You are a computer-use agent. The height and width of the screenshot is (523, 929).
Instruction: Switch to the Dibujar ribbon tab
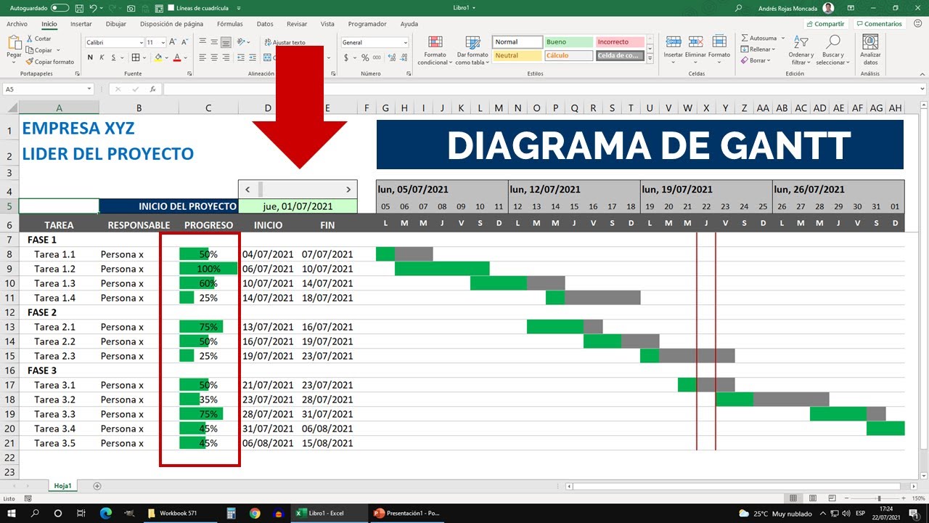(116, 24)
